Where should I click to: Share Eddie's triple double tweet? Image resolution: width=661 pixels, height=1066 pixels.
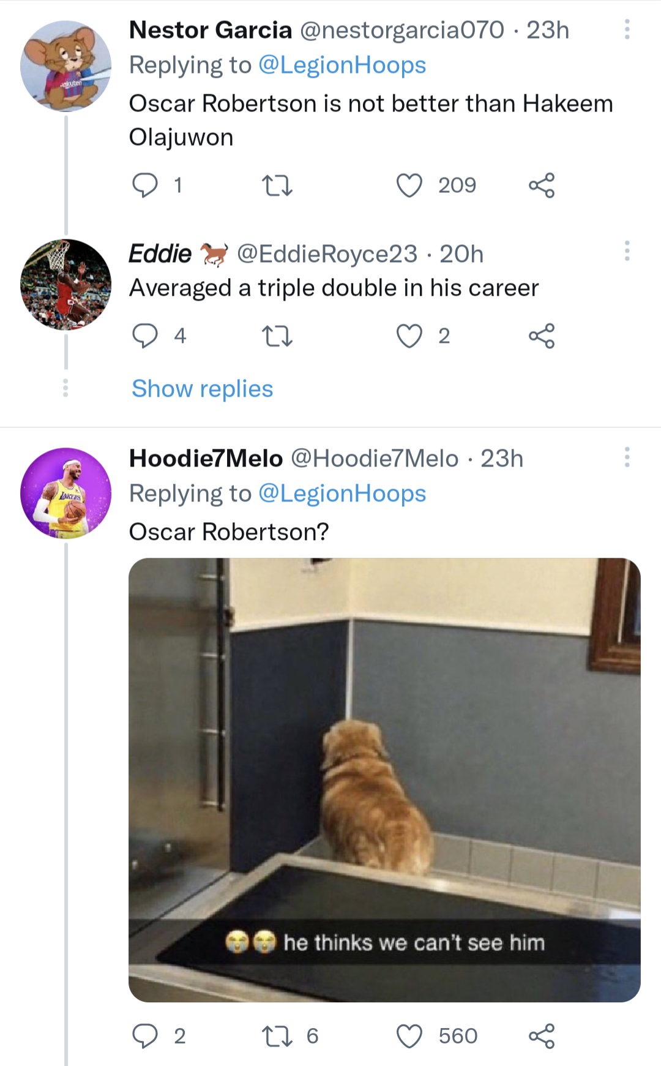542,336
